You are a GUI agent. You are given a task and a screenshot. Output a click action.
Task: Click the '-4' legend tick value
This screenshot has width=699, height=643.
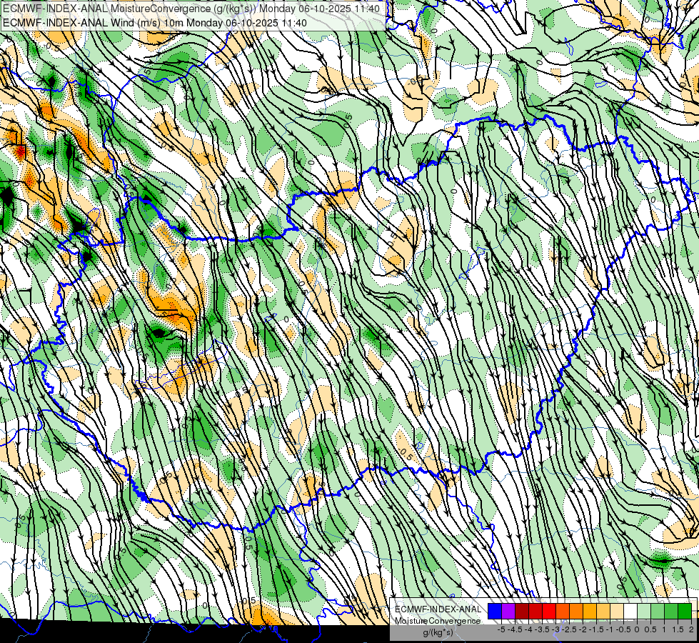(528, 629)
